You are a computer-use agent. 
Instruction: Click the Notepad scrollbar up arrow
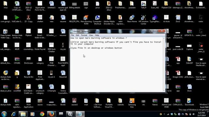pyautogui.click(x=164, y=38)
